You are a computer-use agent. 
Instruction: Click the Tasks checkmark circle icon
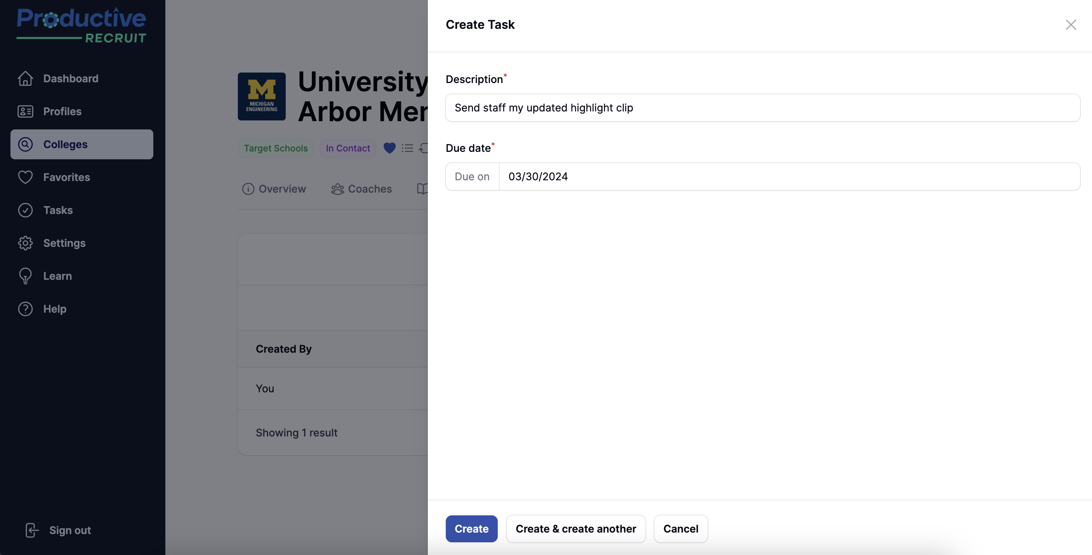(x=25, y=210)
